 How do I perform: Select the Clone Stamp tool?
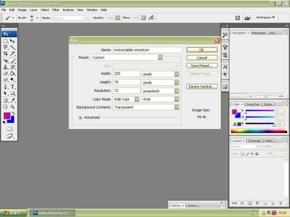pos(6,67)
